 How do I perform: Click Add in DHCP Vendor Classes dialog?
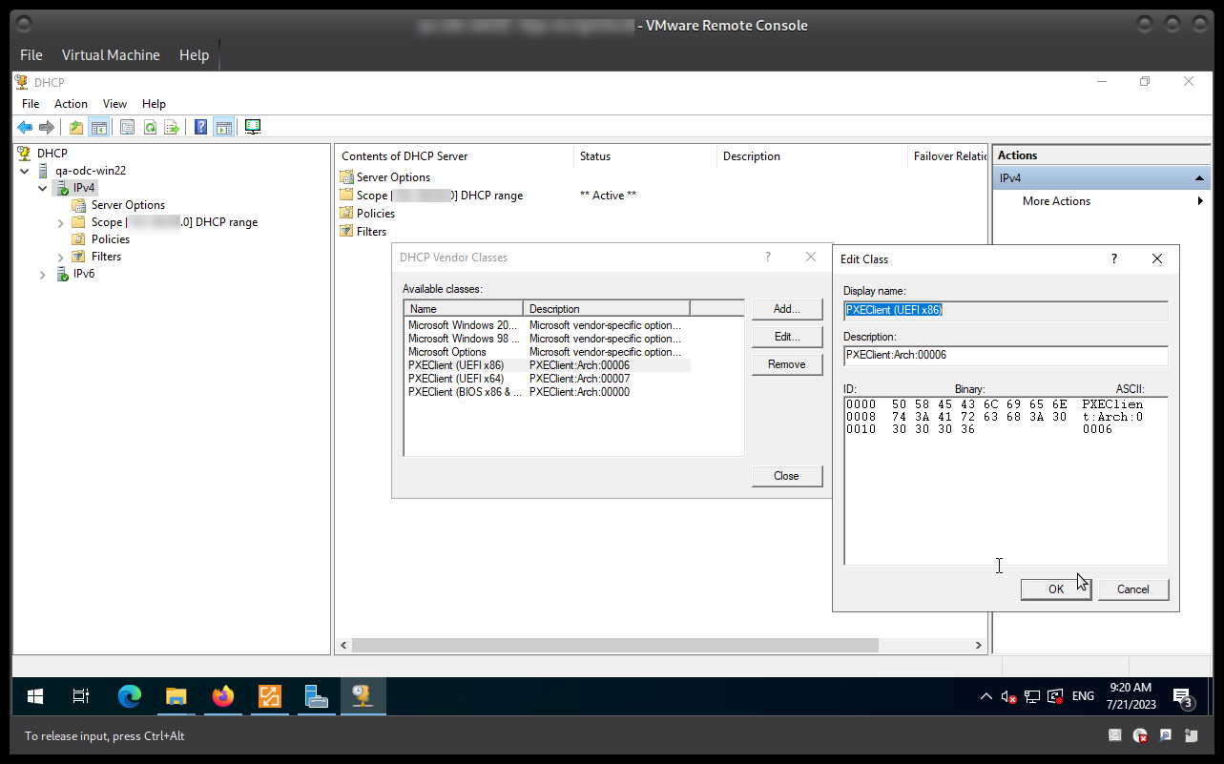[786, 309]
